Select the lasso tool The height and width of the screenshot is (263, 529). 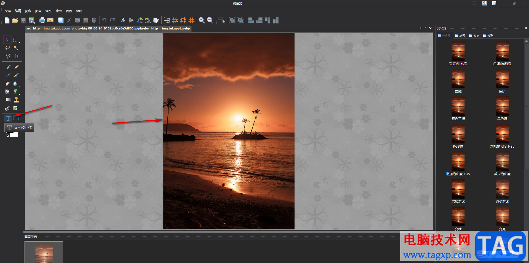click(8, 48)
